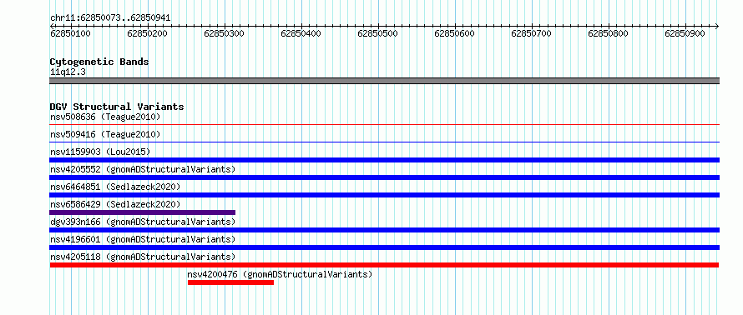Click ruler position 62850200
The height and width of the screenshot is (315, 743).
click(148, 33)
